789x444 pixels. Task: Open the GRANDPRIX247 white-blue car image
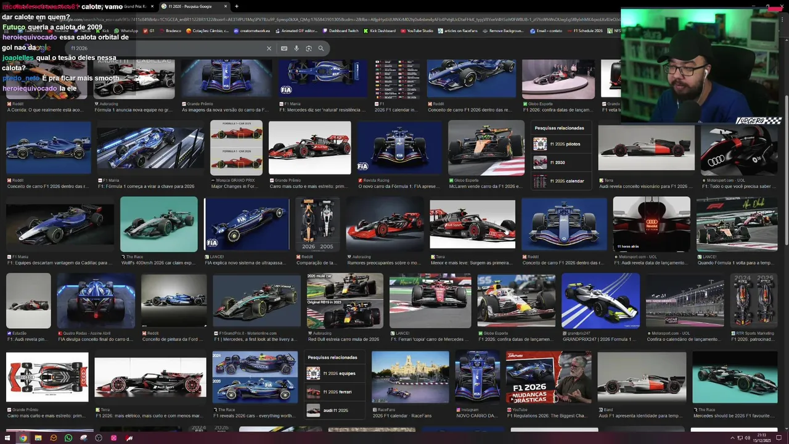600,301
